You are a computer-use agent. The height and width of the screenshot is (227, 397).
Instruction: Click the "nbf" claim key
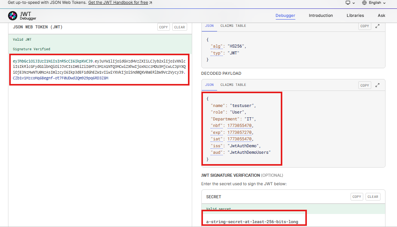tap(217, 125)
